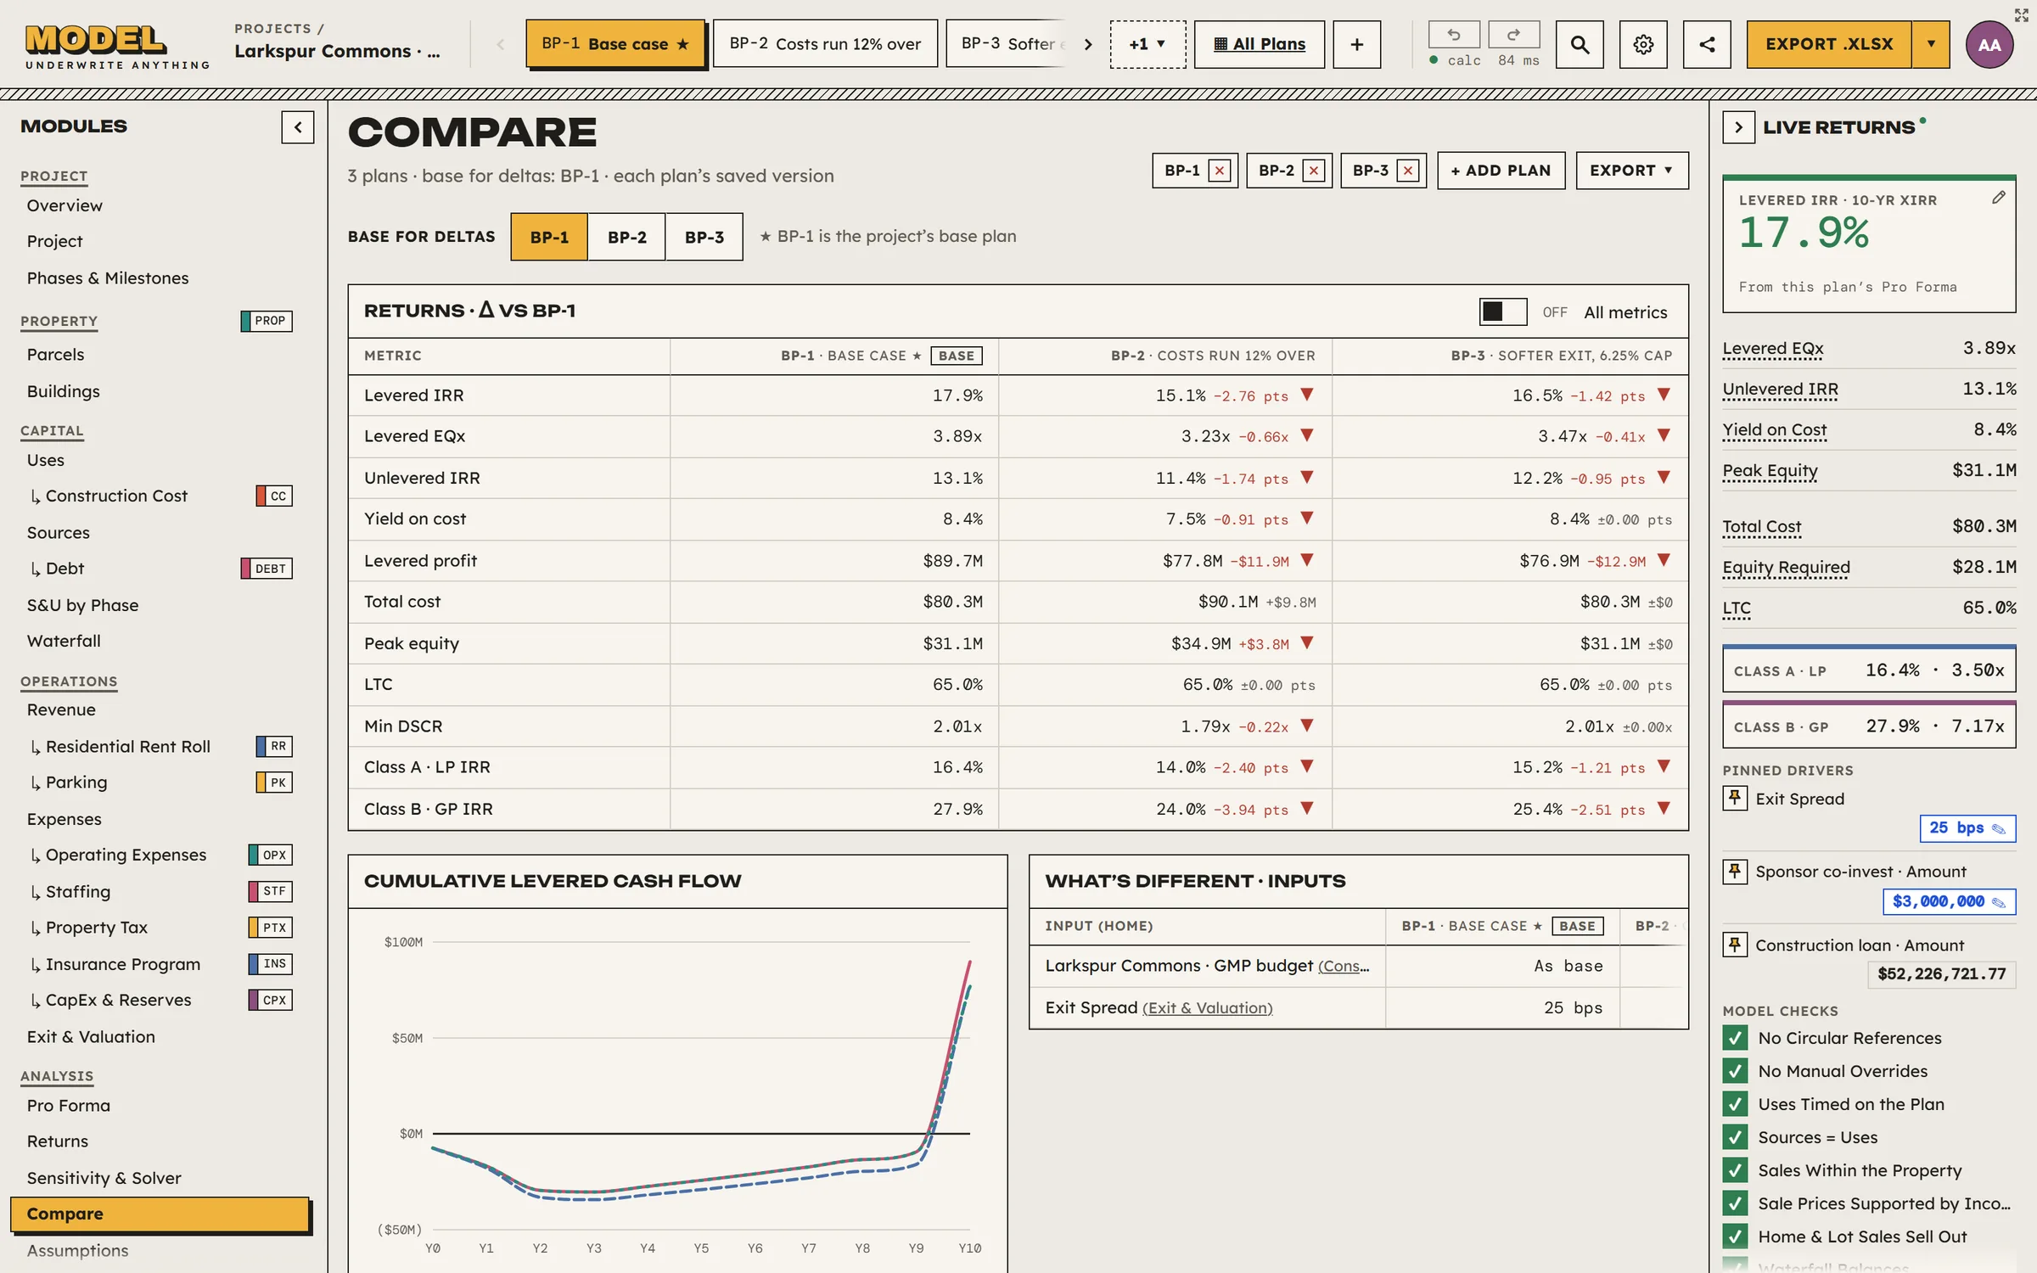
Task: Open the AA user avatar
Action: [x=1989, y=44]
